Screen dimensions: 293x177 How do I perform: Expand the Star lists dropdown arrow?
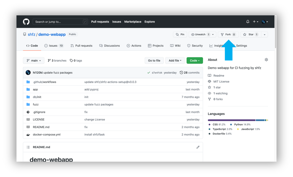tap(264, 35)
